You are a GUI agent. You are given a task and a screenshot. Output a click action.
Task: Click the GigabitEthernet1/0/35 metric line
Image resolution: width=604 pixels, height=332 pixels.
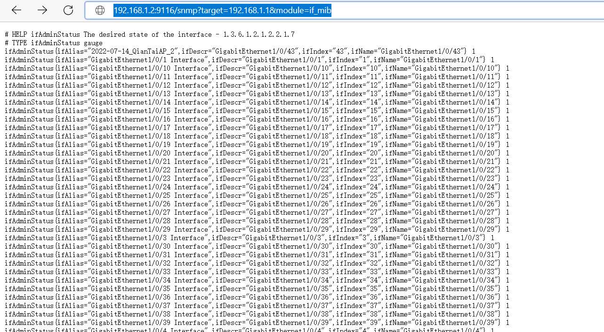tap(257, 289)
